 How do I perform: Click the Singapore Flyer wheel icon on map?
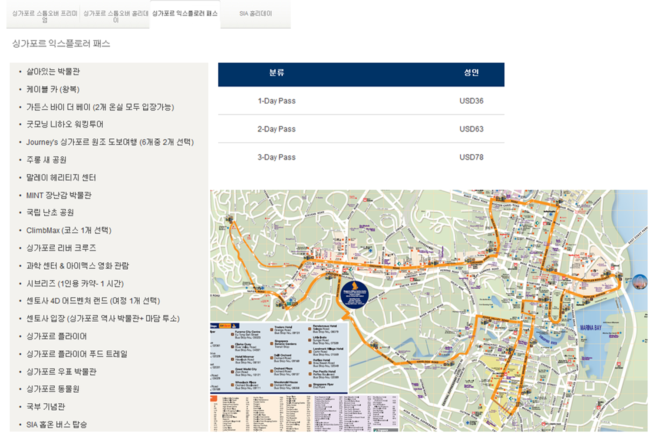click(640, 282)
